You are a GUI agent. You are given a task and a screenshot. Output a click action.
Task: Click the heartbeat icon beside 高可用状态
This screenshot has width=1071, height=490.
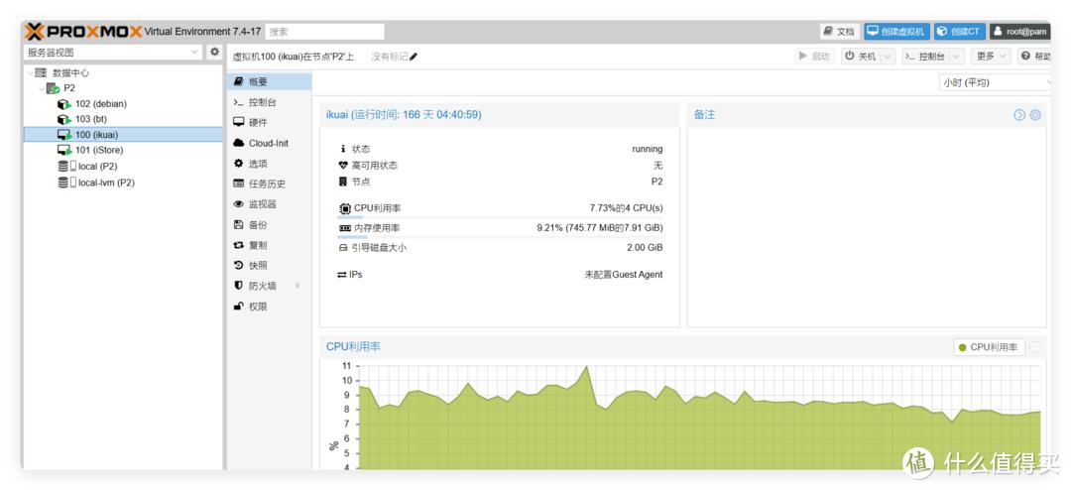(x=343, y=166)
